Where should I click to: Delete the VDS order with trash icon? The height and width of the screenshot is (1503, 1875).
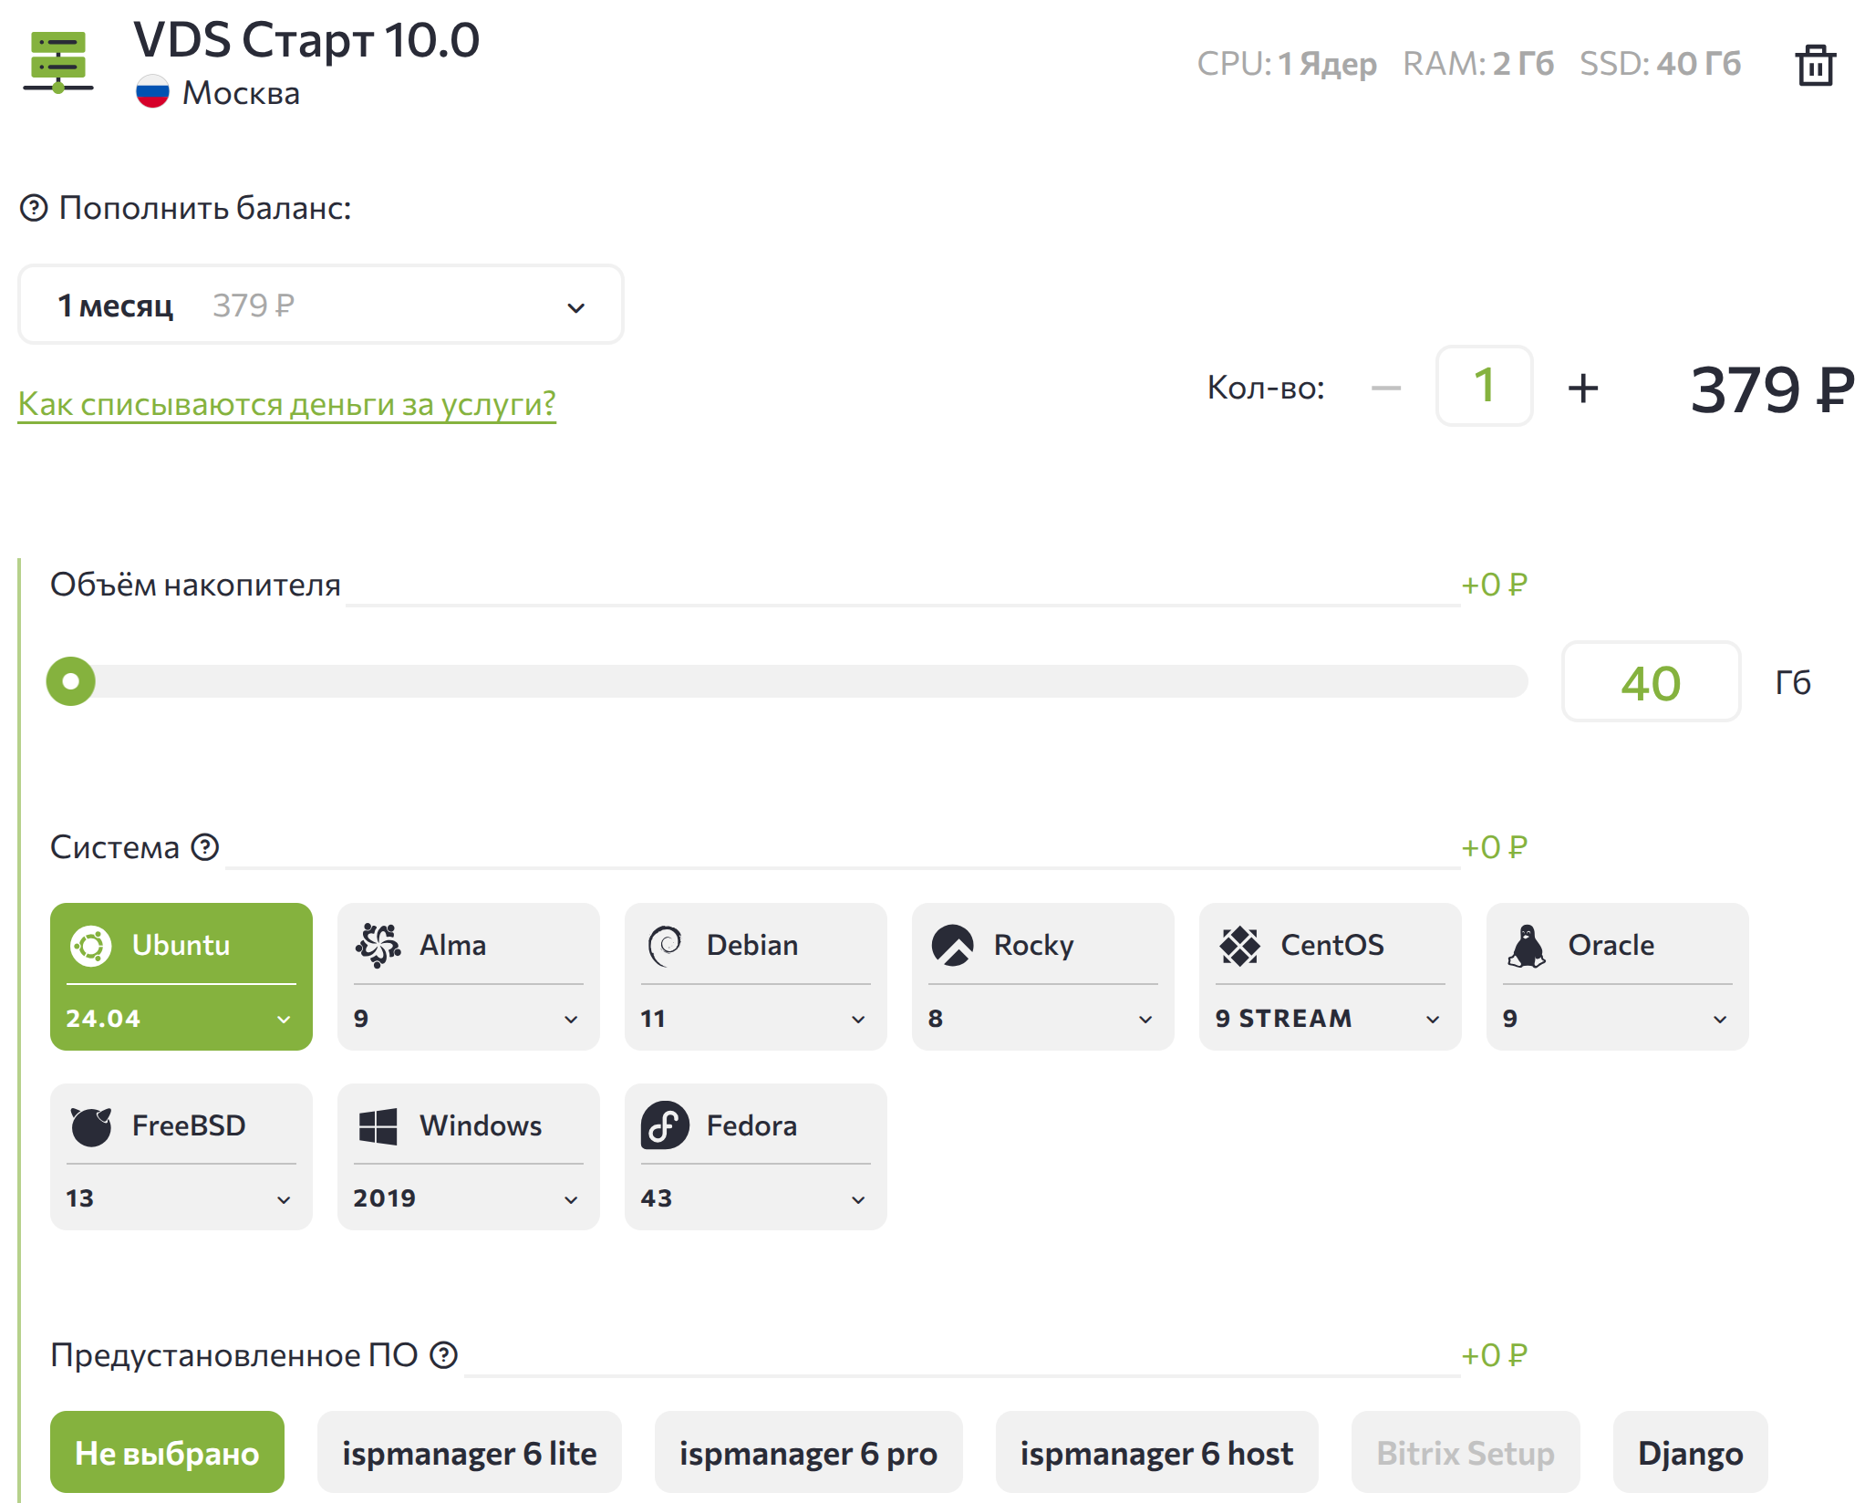click(x=1815, y=66)
